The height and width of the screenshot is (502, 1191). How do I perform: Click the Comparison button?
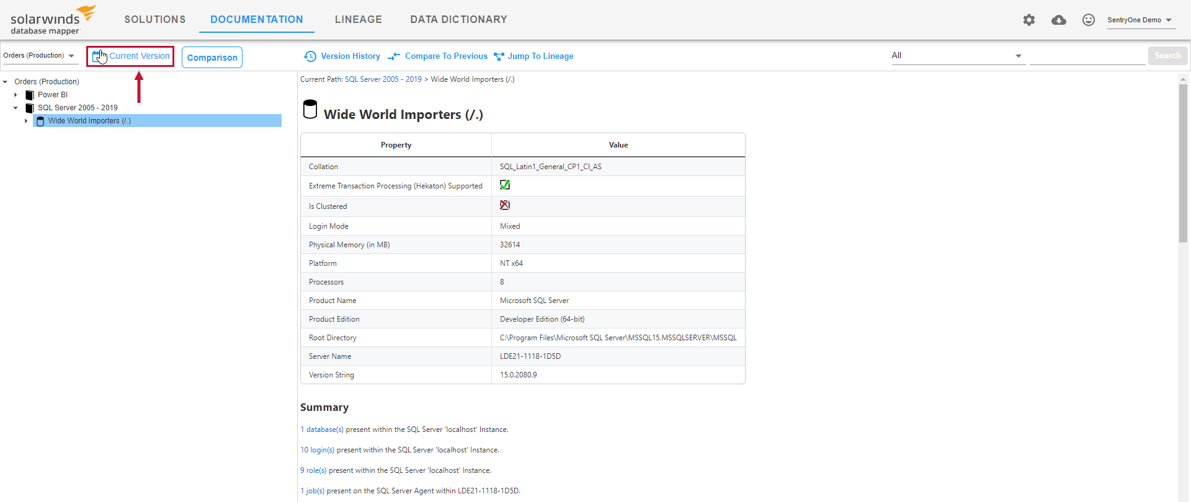click(212, 58)
